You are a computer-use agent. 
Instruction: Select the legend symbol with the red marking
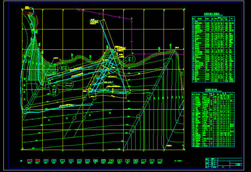click(x=37, y=161)
